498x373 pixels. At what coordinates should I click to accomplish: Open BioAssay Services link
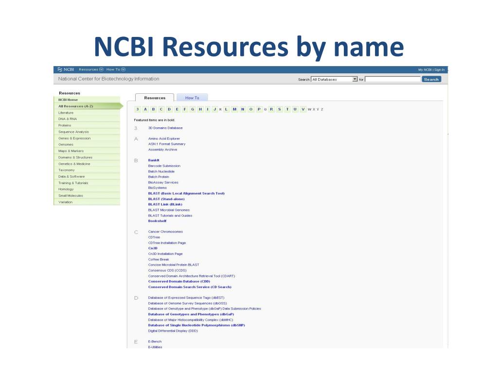coord(163,183)
